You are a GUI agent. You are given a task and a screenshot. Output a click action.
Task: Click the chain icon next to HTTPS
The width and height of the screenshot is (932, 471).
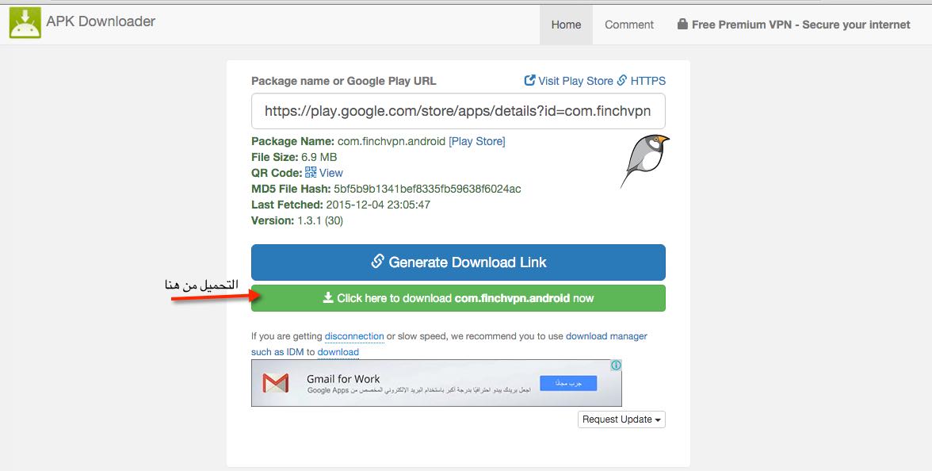click(x=622, y=80)
